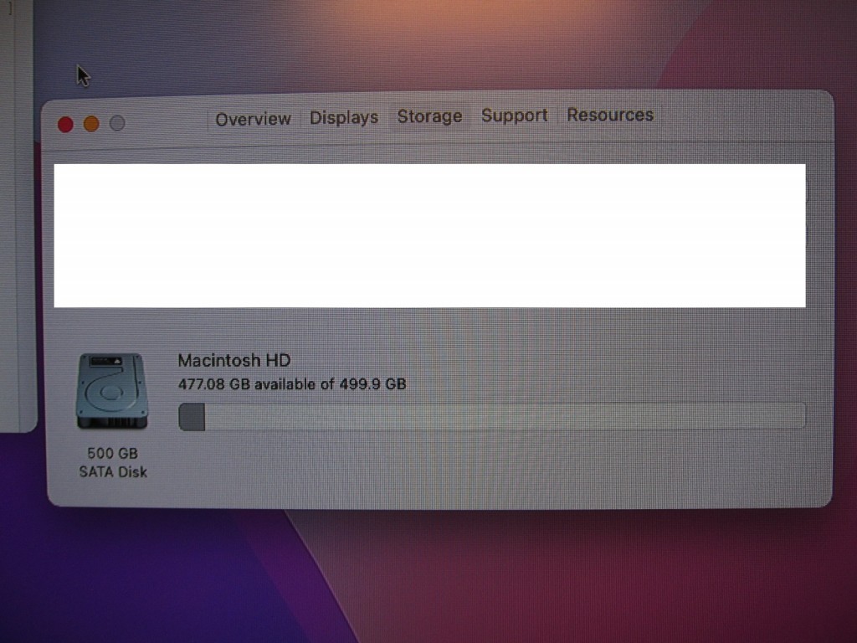The width and height of the screenshot is (857, 643).
Task: Close the About This Mac window
Action: point(65,125)
